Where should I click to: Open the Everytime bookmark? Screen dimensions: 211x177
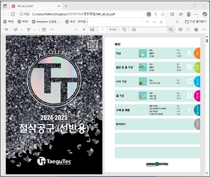point(46,21)
